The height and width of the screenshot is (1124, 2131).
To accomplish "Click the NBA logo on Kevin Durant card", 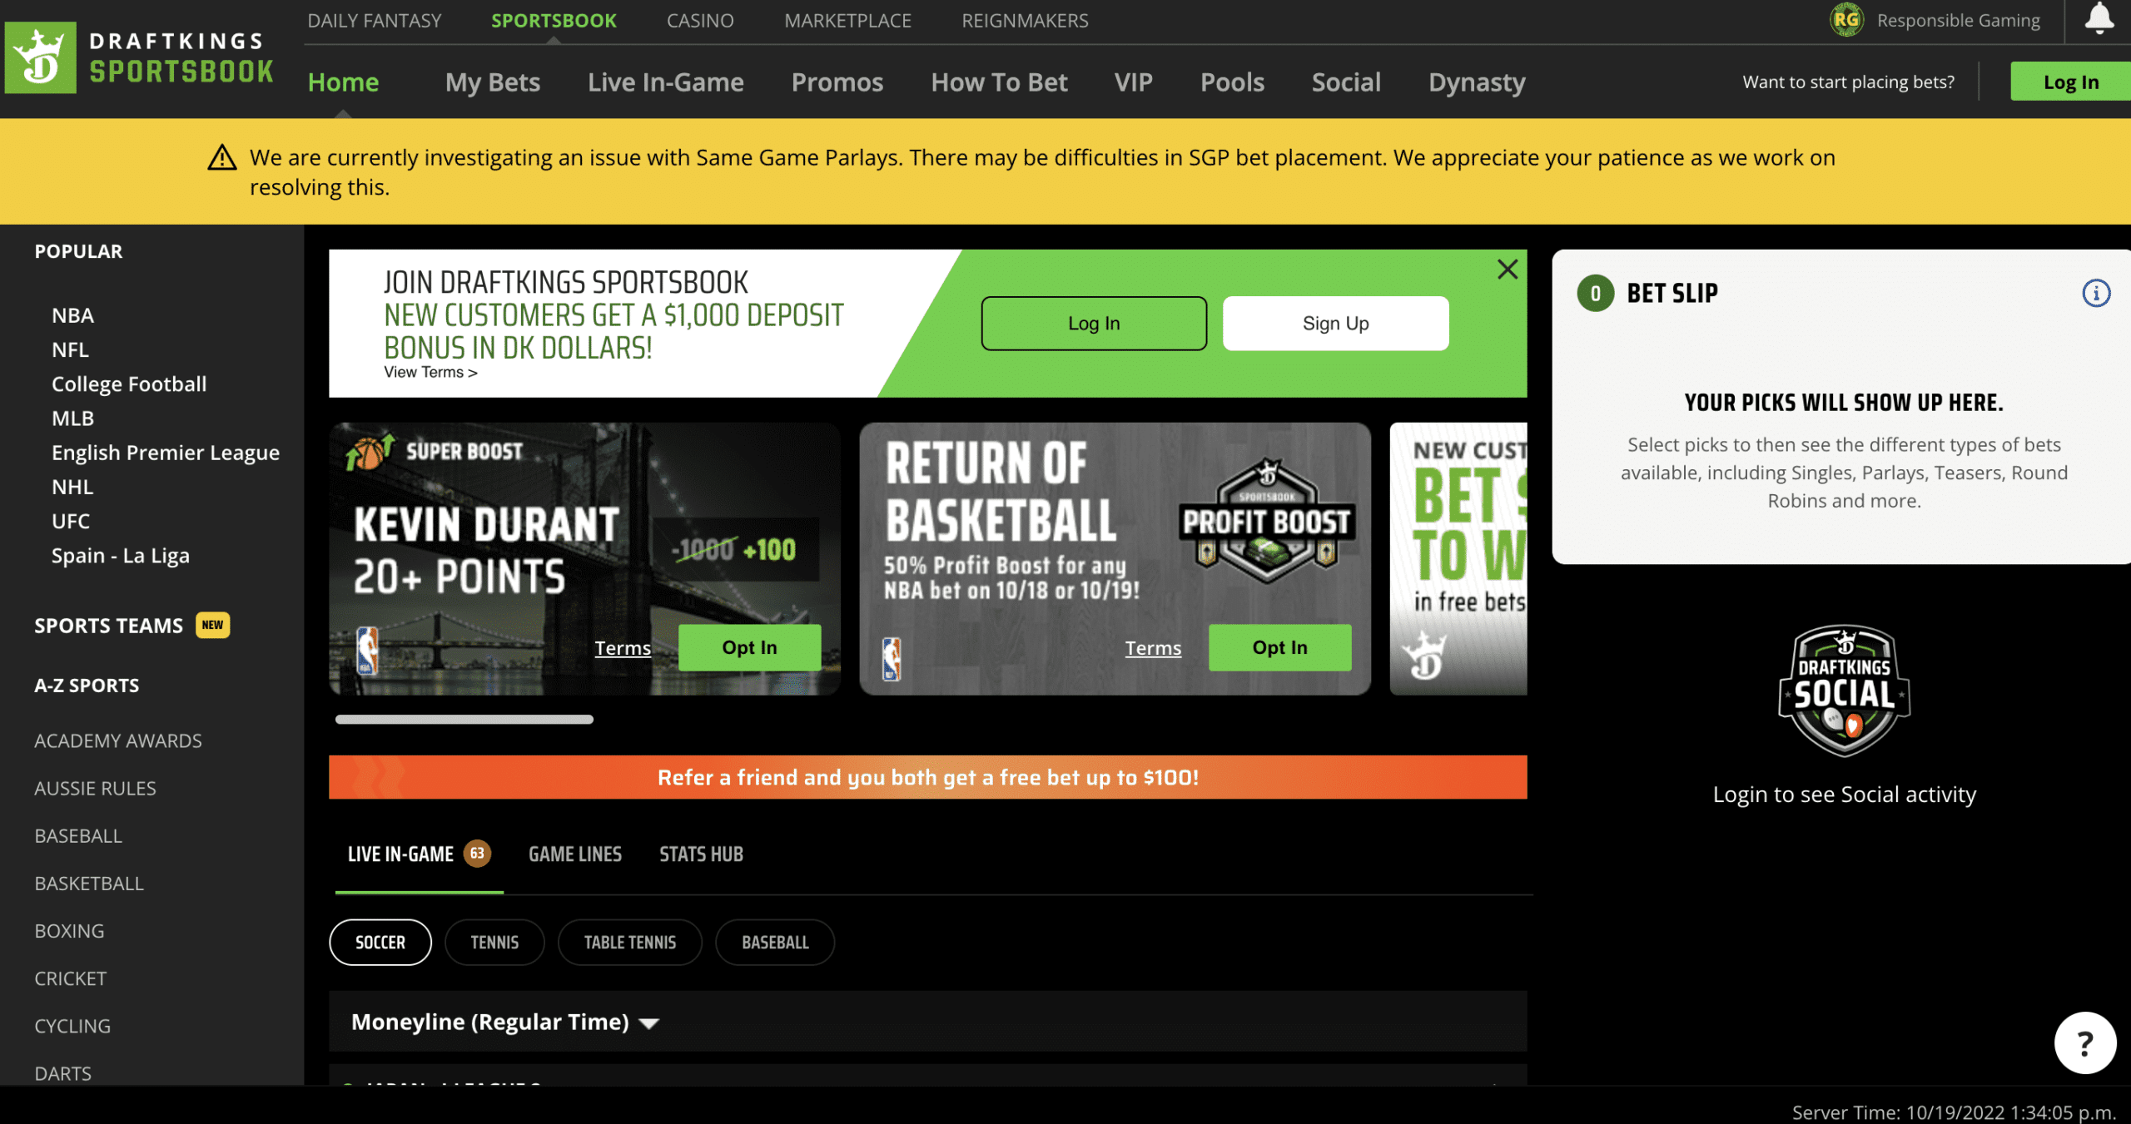I will [x=367, y=650].
